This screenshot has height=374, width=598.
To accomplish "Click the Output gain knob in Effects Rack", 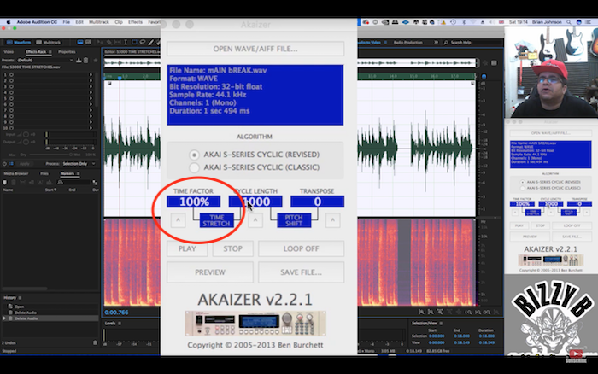I will click(26, 142).
